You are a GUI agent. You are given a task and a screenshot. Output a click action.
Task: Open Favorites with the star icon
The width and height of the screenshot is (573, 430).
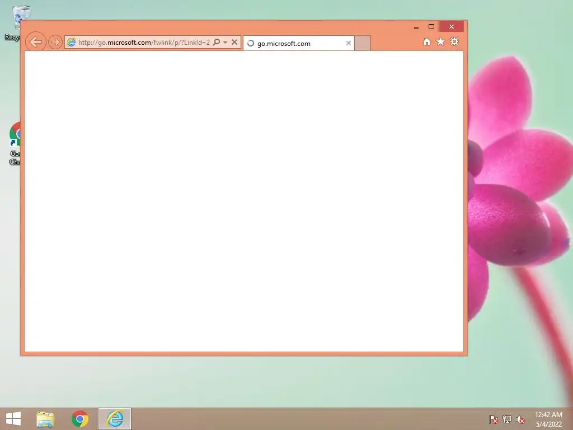[441, 41]
